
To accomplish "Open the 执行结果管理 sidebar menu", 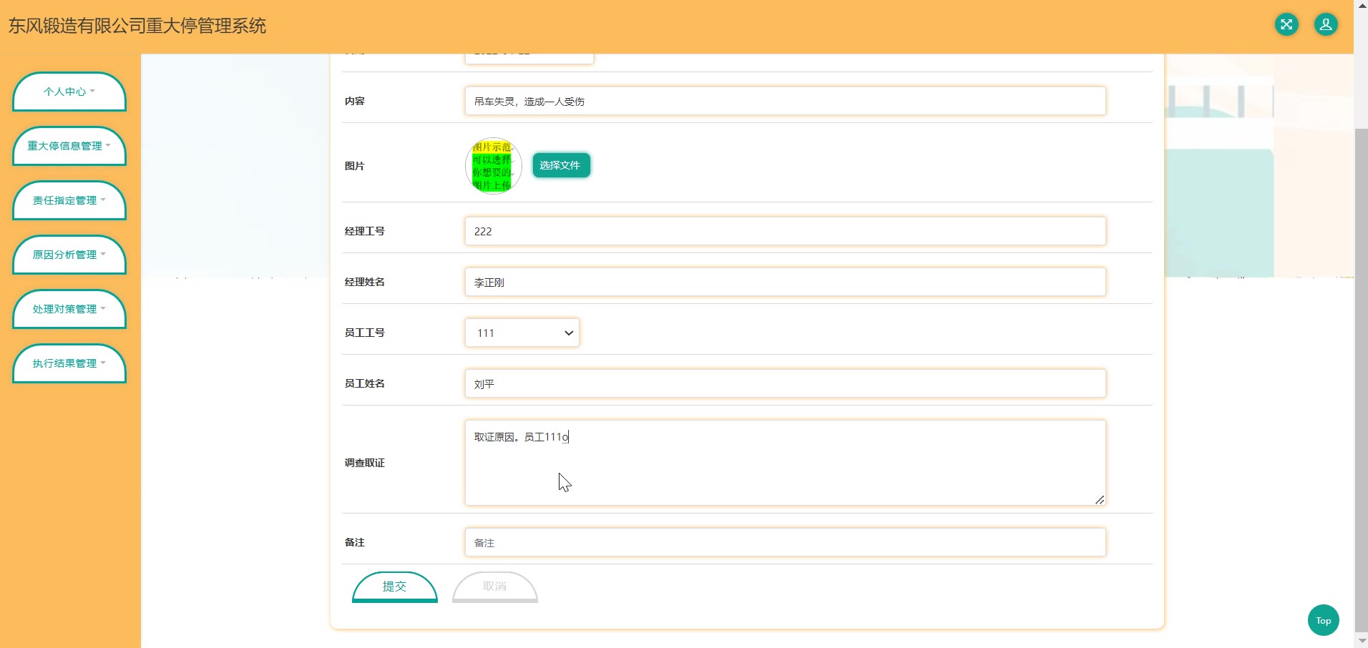I will tap(69, 363).
